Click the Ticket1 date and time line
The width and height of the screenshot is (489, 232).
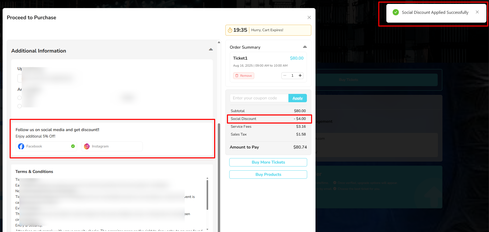[x=260, y=66]
